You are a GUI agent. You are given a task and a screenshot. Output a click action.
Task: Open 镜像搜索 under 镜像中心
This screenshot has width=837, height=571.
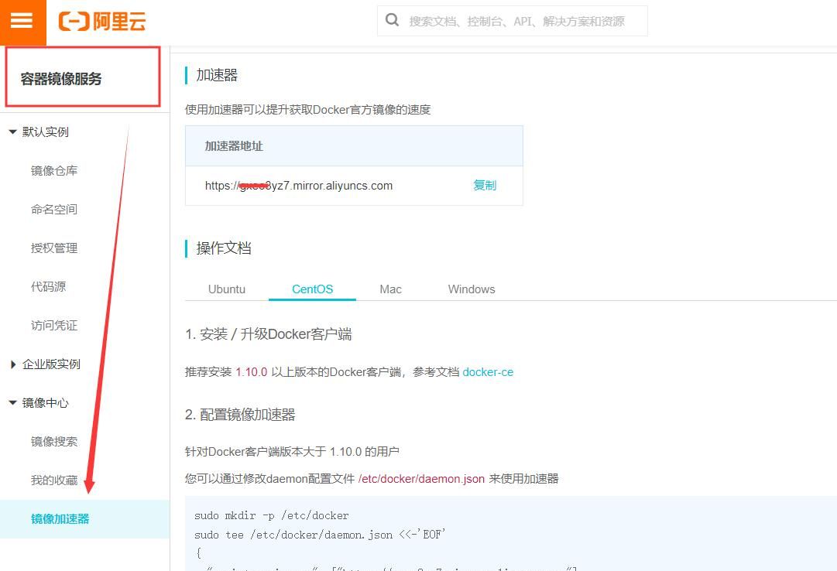(x=53, y=441)
